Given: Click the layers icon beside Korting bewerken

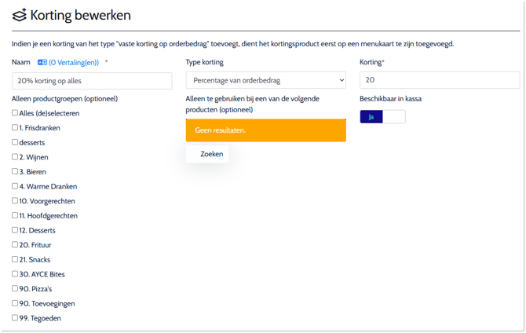Looking at the screenshot, I should click(20, 16).
